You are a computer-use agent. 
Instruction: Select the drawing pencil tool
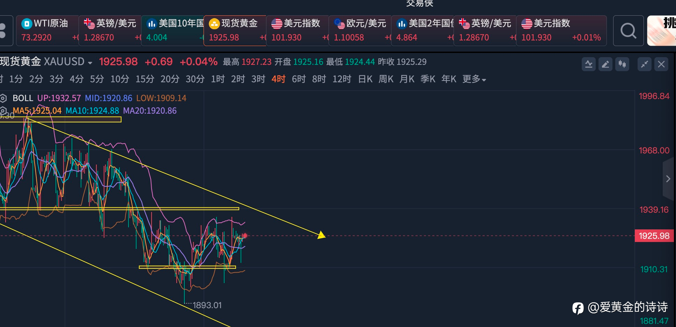tap(605, 64)
